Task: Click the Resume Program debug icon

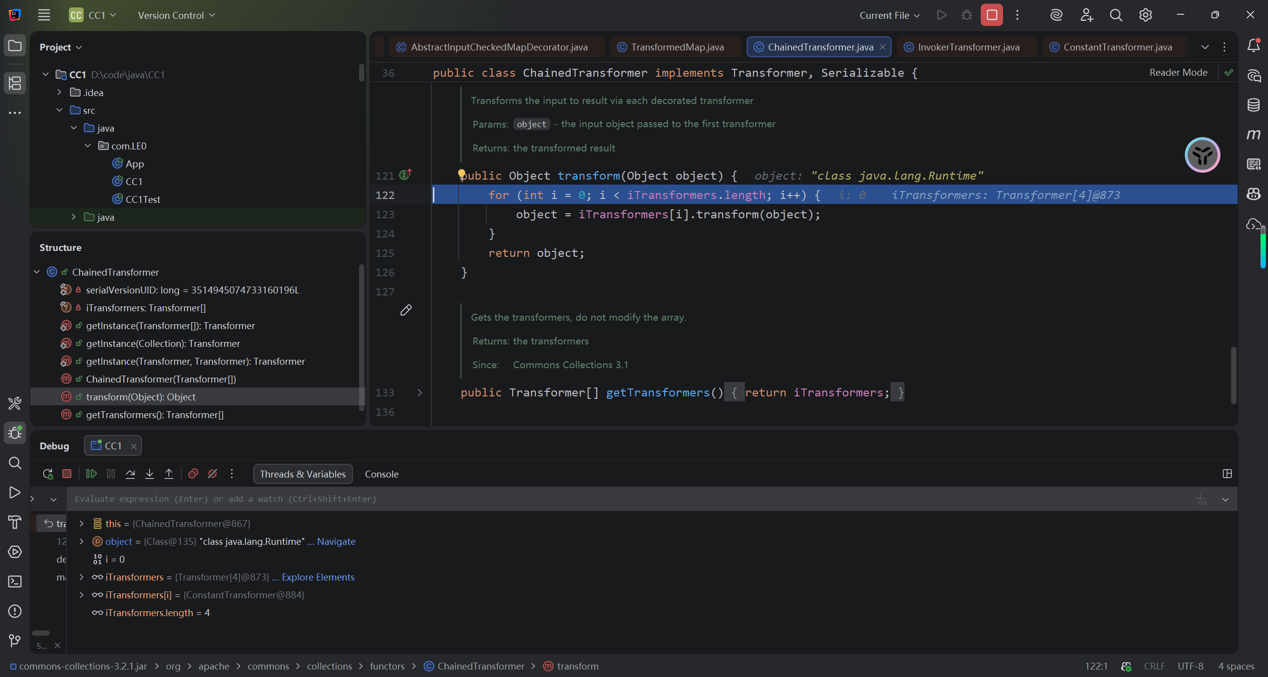Action: (x=92, y=474)
